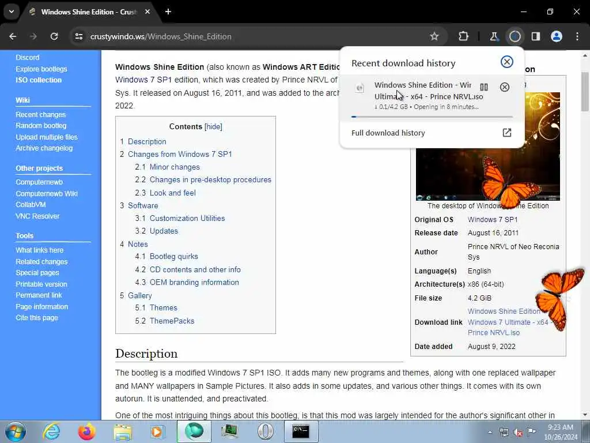Image resolution: width=590 pixels, height=443 pixels.
Task: Hide the Contents table via [hide]
Action: click(213, 126)
